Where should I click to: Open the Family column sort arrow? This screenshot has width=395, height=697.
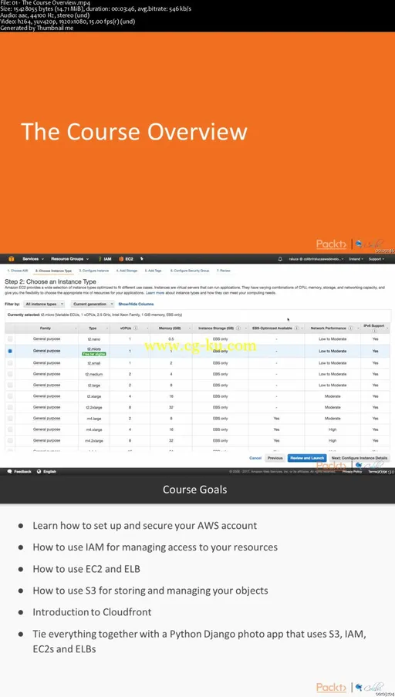75,328
